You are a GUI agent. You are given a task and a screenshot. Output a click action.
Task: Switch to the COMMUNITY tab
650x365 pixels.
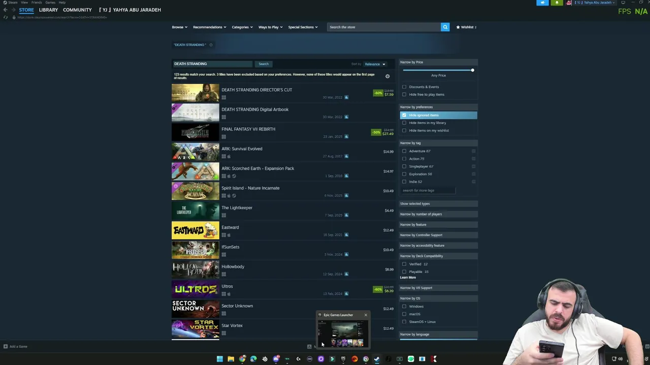pyautogui.click(x=77, y=10)
